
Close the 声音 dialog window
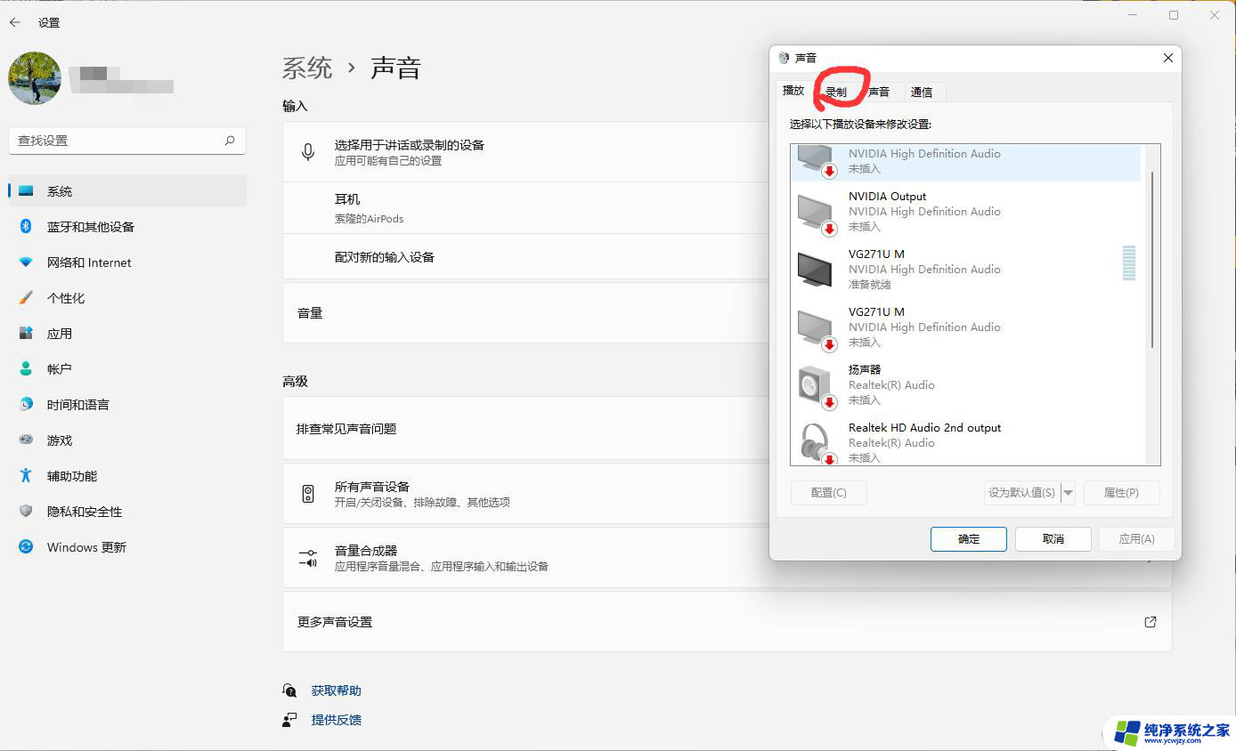(x=1168, y=58)
